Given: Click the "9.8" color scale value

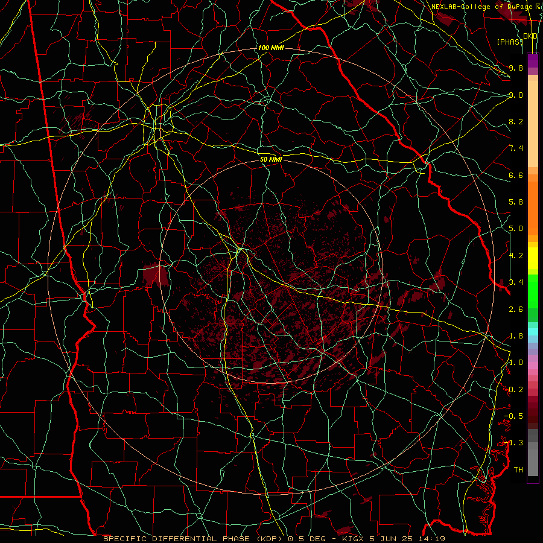Looking at the screenshot, I should coord(516,68).
